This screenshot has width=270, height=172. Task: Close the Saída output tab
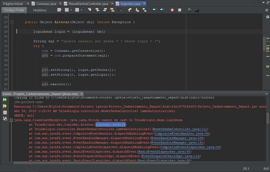click(82, 94)
